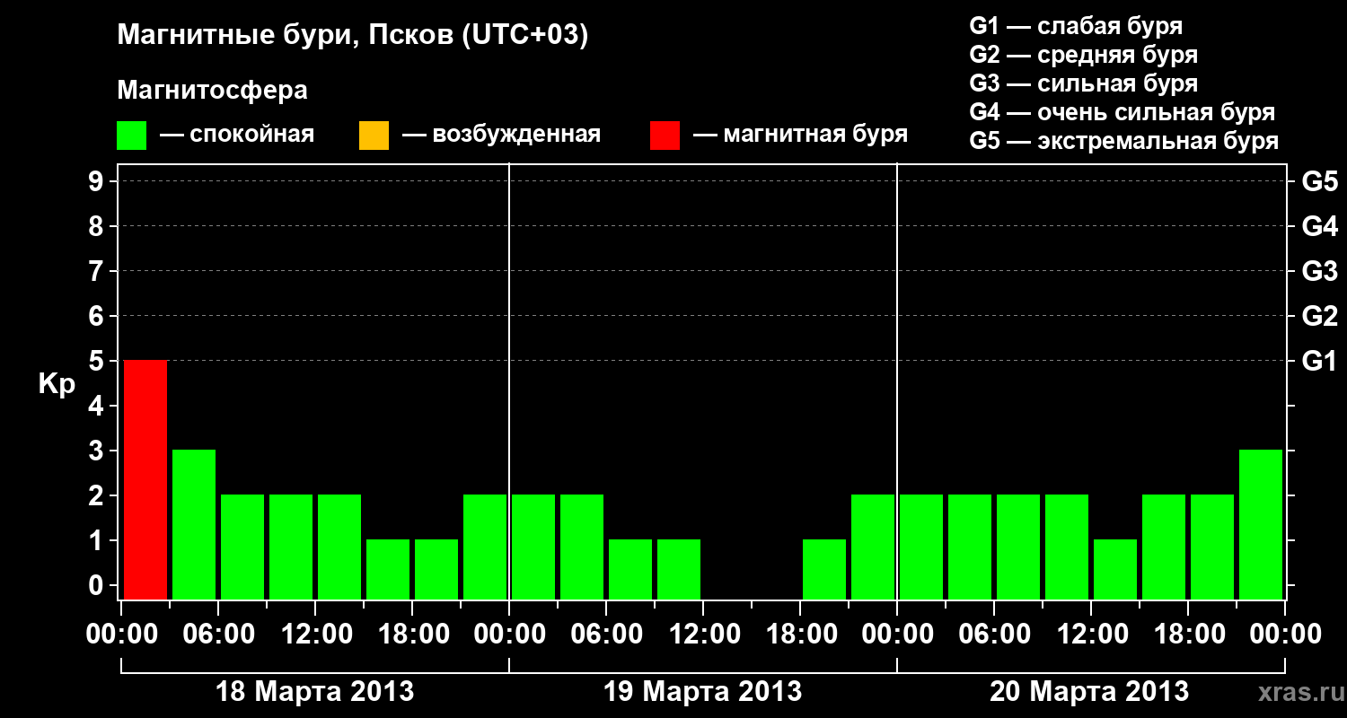Select the Kp 3 bar at 21:00–00:00 on 20 Марта
Screen dimensions: 1347x718
[x=1261, y=524]
